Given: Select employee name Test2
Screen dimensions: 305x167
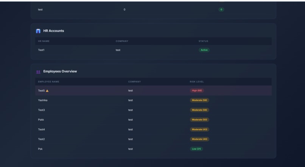Looking at the screenshot, I should coord(41,139).
